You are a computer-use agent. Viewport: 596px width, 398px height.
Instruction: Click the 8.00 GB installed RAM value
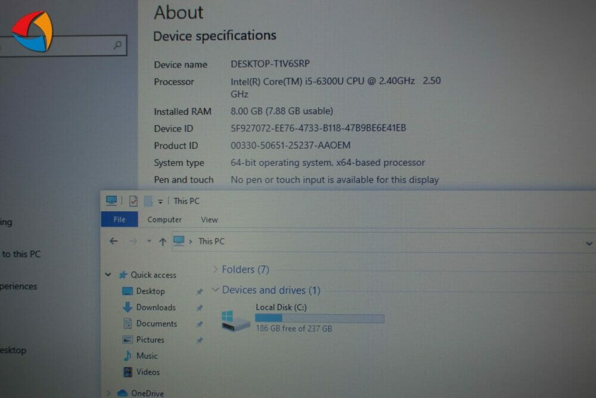click(282, 111)
